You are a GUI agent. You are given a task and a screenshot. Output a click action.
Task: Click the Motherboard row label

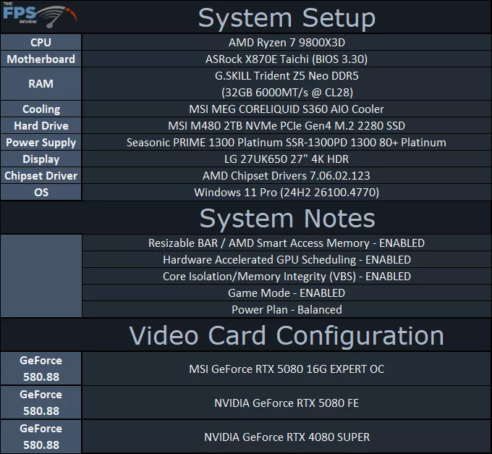(41, 59)
